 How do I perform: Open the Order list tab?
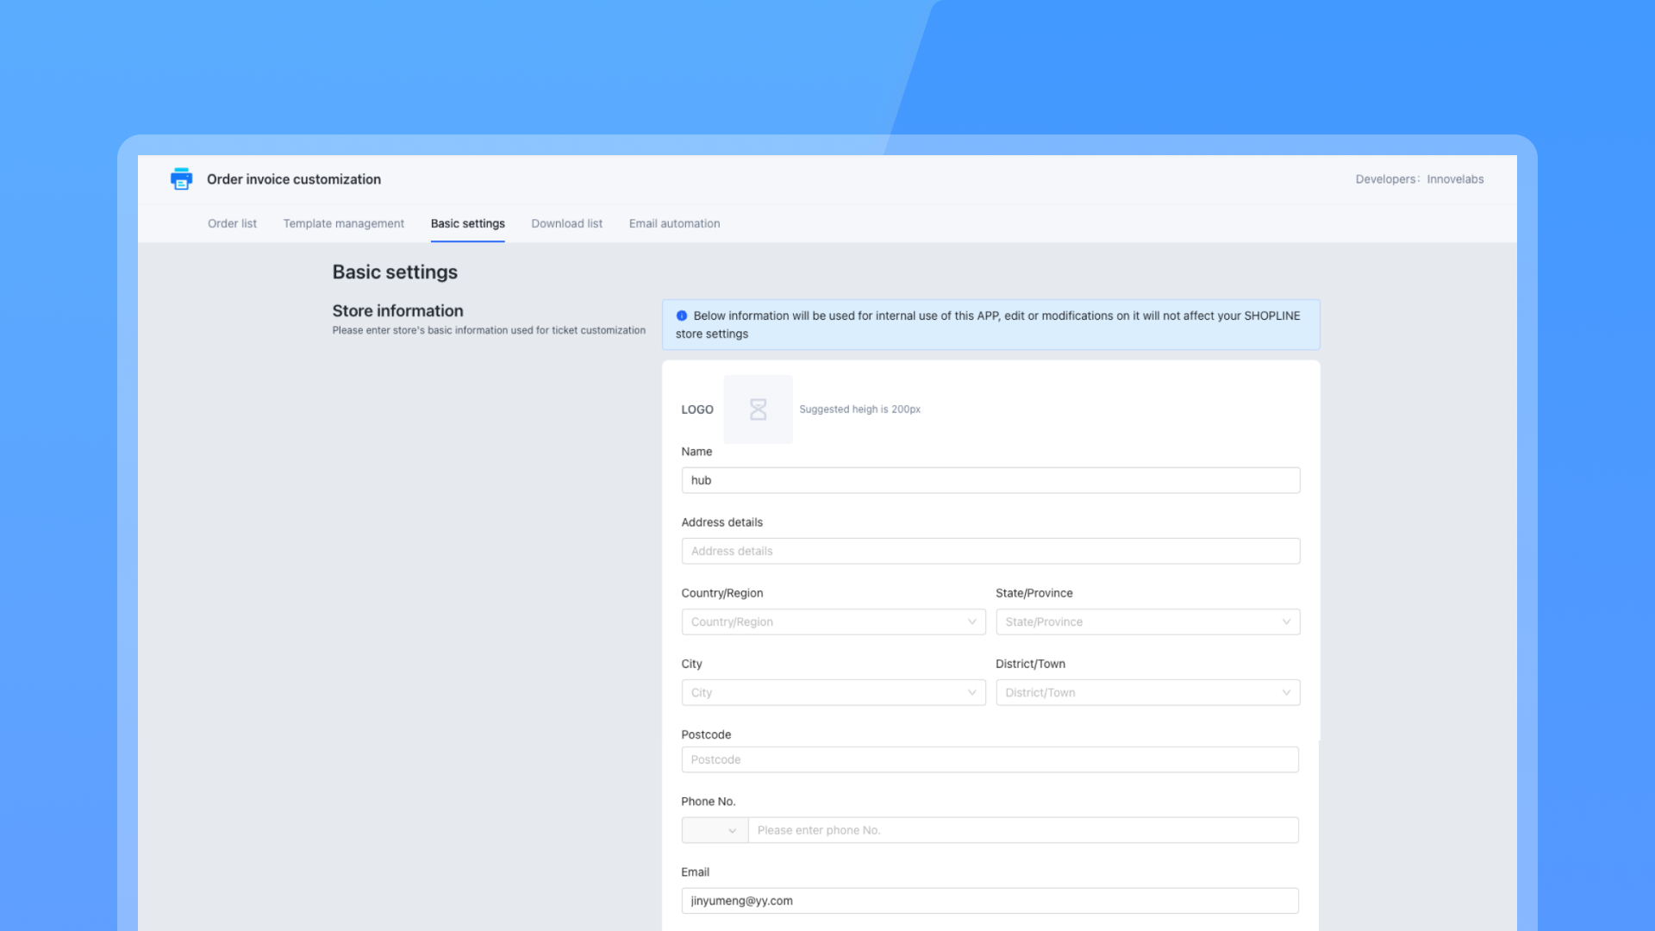point(232,223)
